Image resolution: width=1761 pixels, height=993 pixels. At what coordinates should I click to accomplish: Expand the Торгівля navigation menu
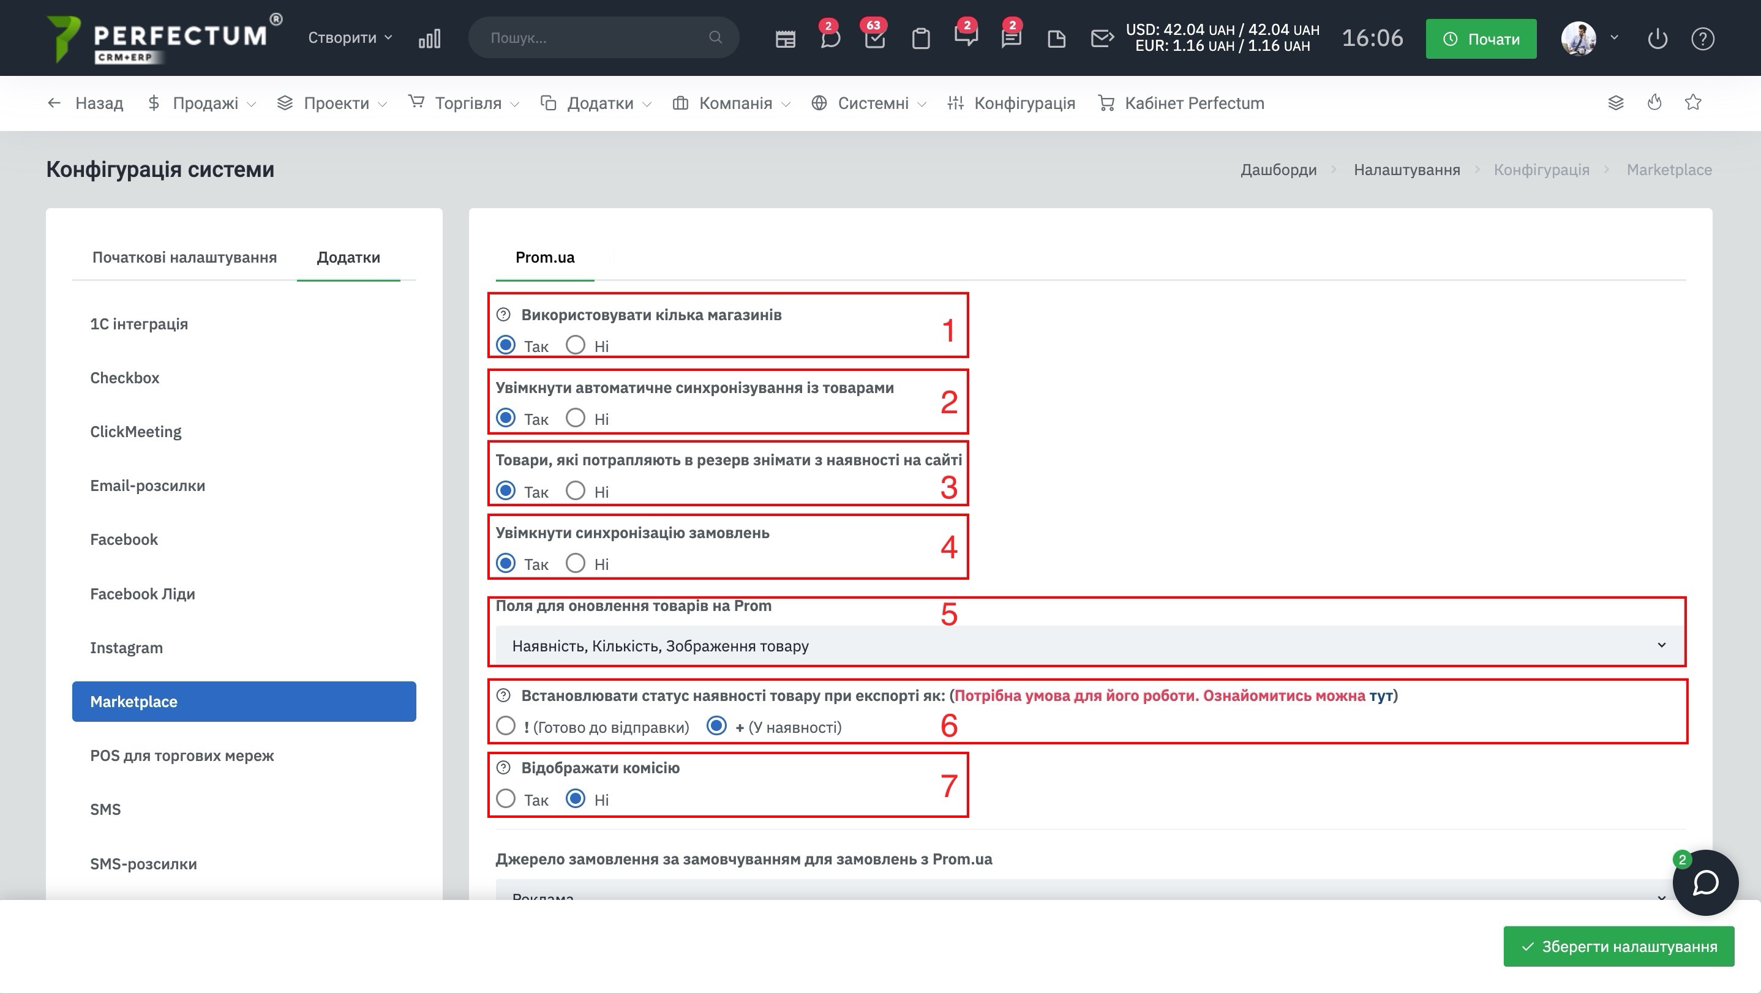468,103
